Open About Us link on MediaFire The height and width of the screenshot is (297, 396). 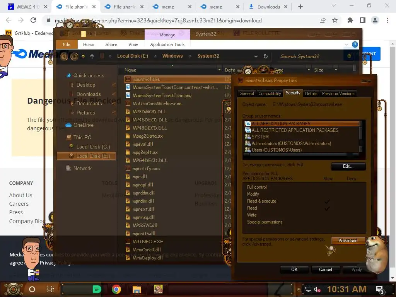21,195
